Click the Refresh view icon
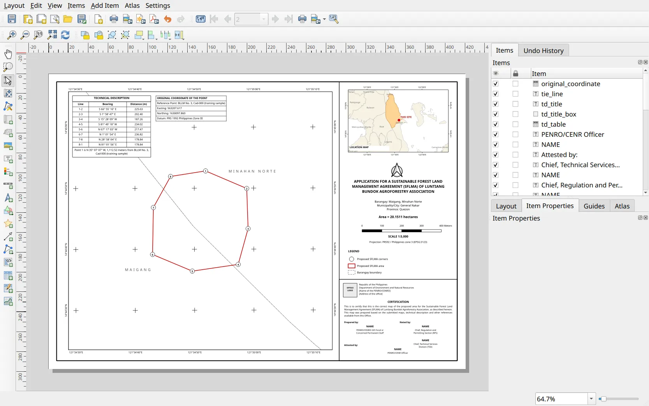Screen dimensions: 649x406 point(65,35)
